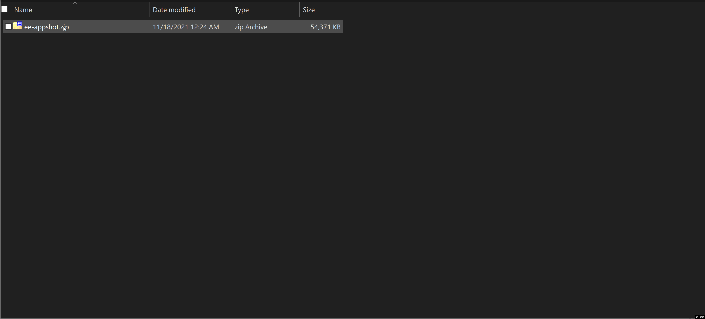Click the 0:00 timer in bottom corner

point(699,317)
